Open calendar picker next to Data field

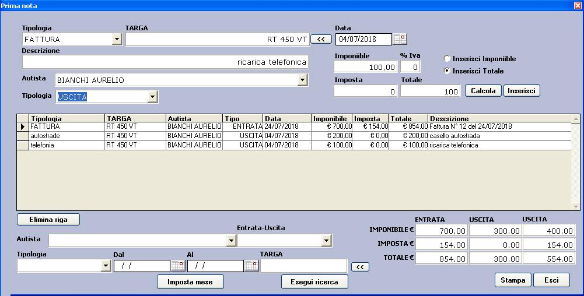[x=400, y=39]
